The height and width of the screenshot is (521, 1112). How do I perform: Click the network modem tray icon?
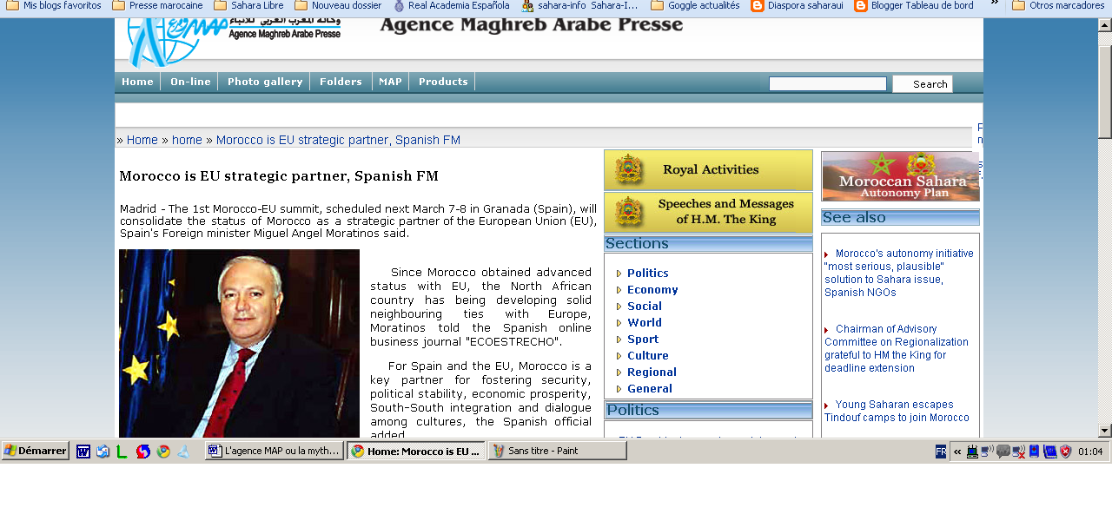point(972,452)
